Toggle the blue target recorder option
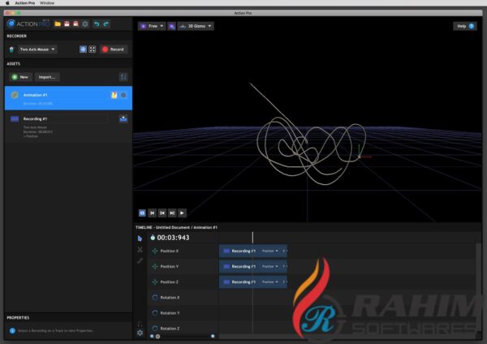 pos(83,49)
